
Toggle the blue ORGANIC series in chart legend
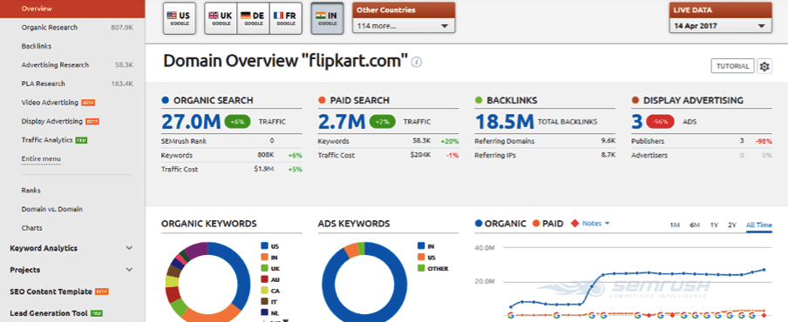point(501,224)
